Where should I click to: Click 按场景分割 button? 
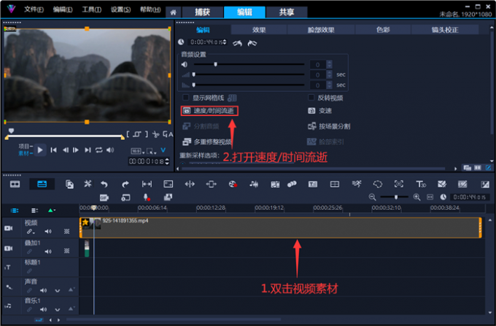pos(329,126)
